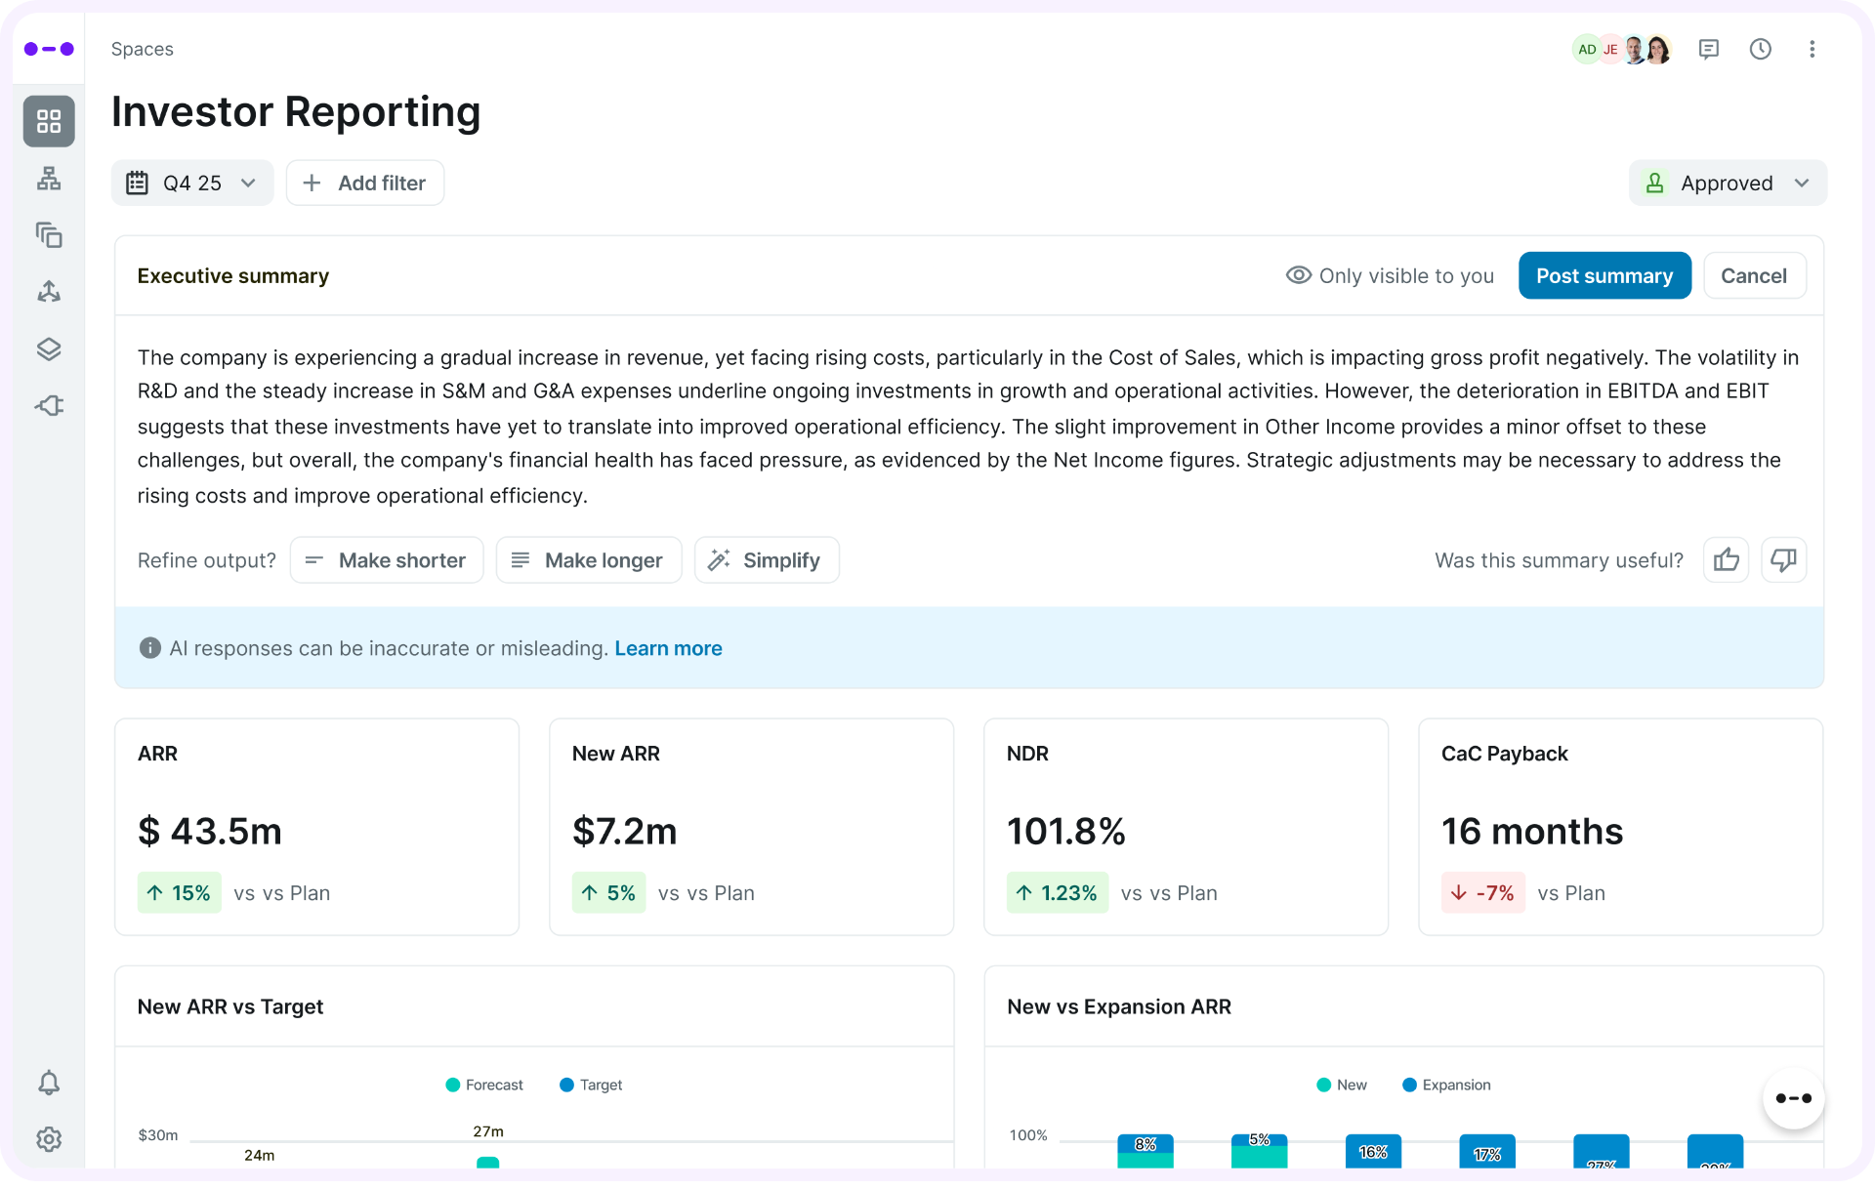The height and width of the screenshot is (1189, 1875).
Task: Click the 8% bar in Expansion chart
Action: click(x=1146, y=1144)
